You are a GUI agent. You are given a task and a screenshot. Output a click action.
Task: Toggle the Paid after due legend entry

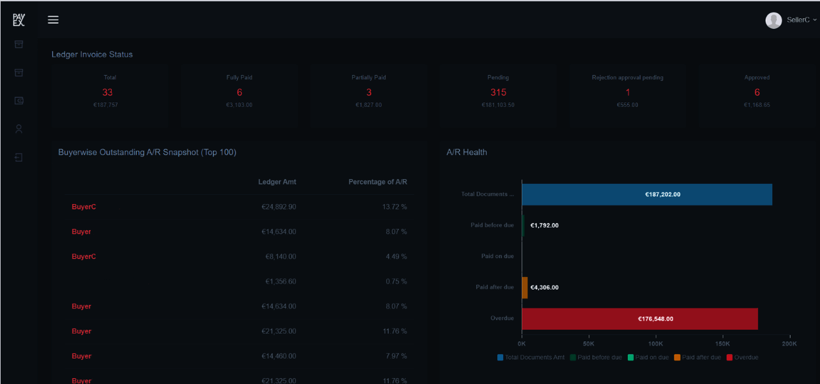point(700,357)
